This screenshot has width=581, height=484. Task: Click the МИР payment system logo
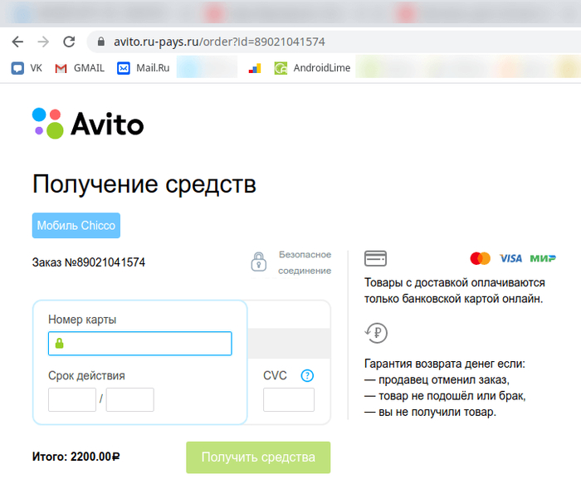click(x=543, y=258)
